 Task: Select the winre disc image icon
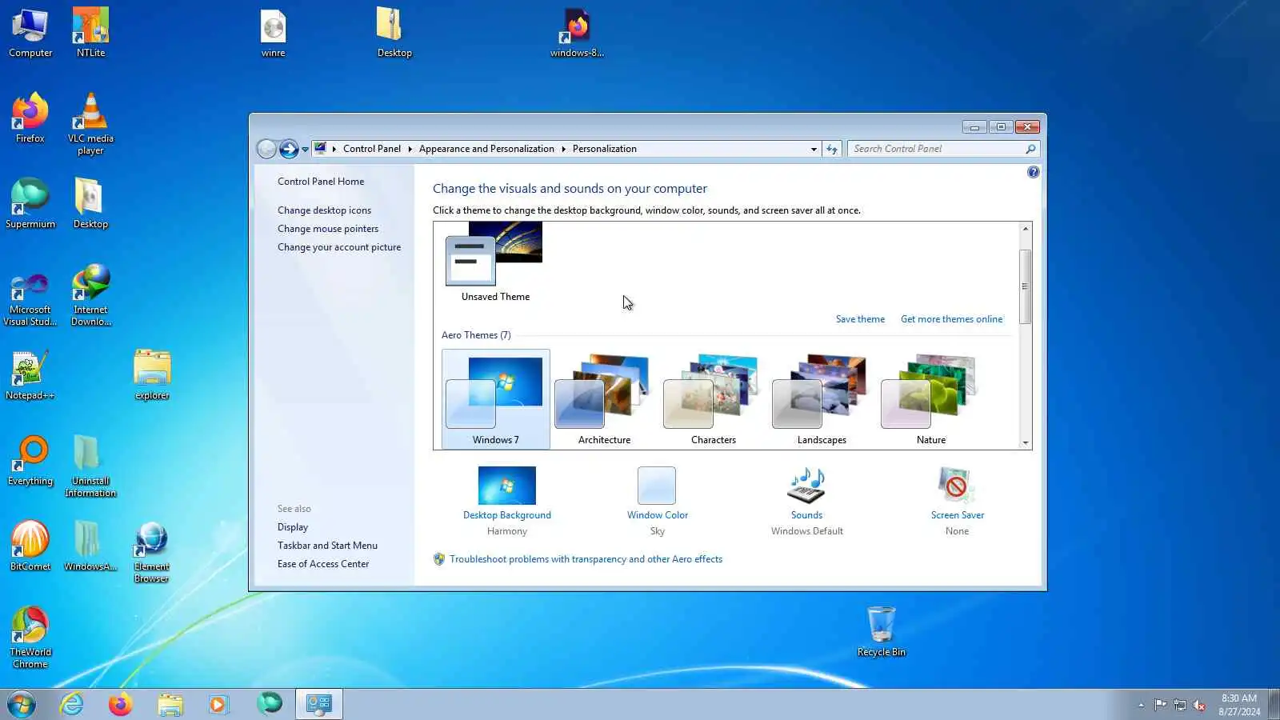[273, 33]
